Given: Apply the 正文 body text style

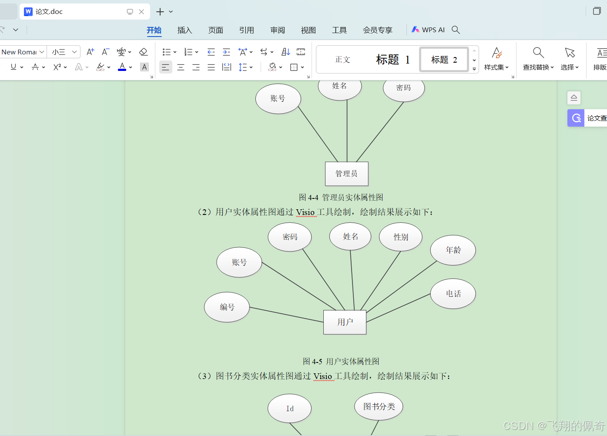Looking at the screenshot, I should (342, 60).
